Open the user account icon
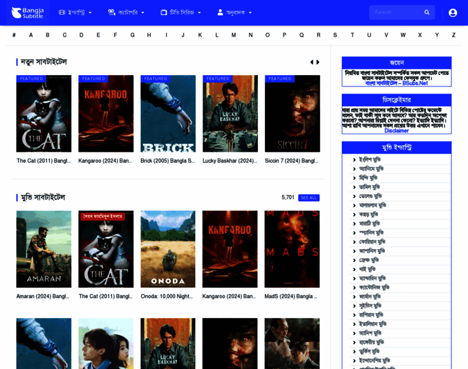 click(x=453, y=12)
